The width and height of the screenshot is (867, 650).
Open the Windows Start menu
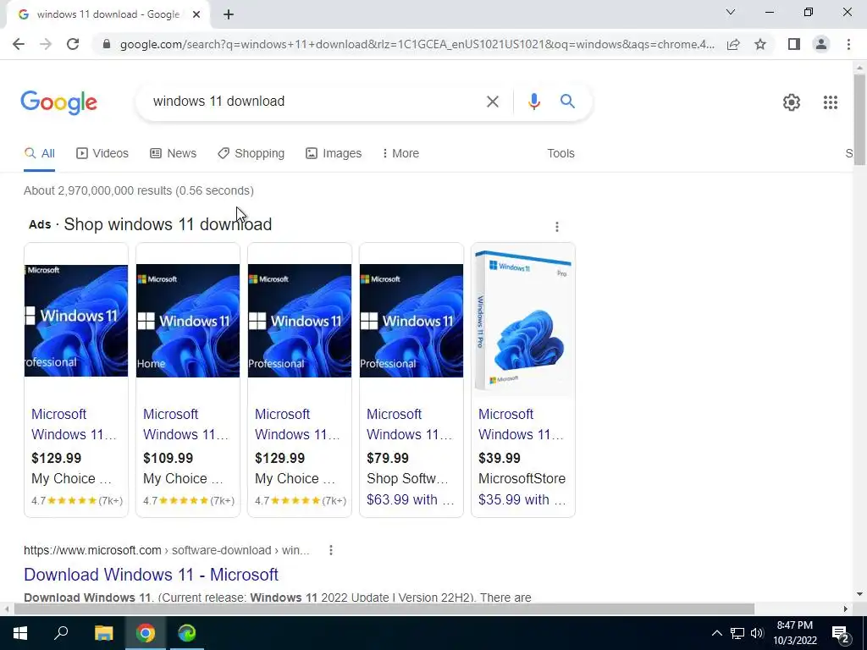point(20,633)
